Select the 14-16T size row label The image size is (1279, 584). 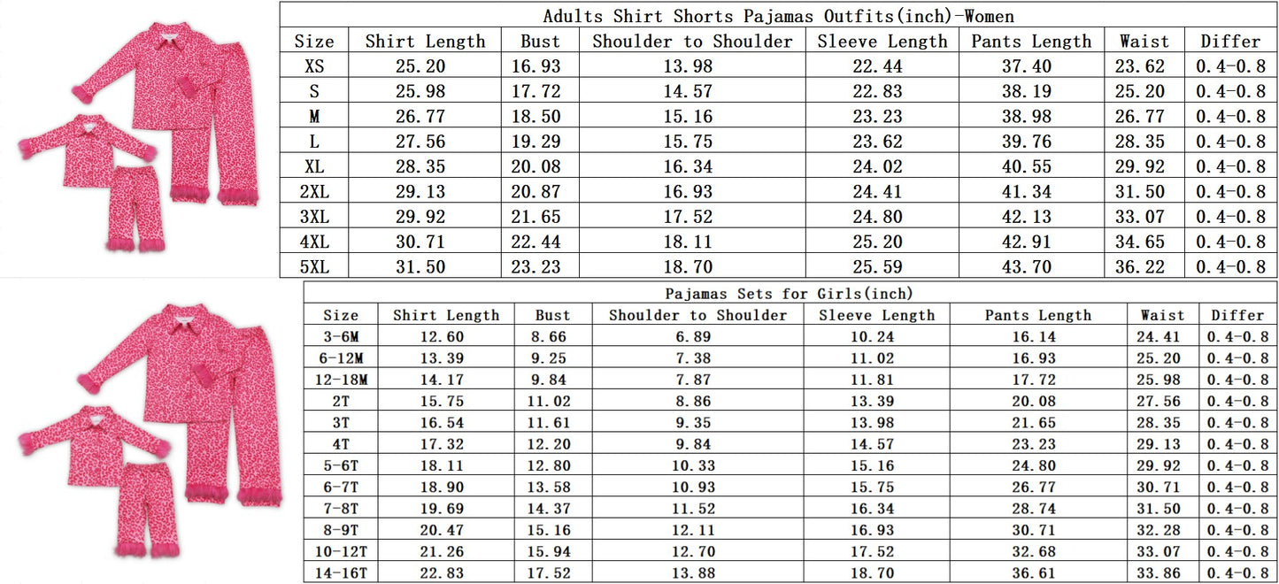(x=341, y=572)
